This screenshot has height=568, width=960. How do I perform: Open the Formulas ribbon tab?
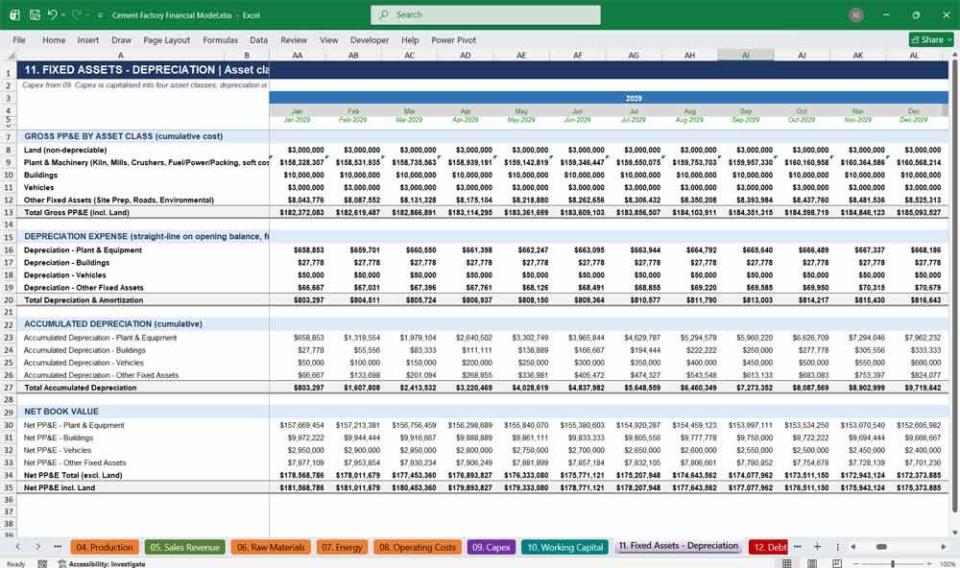[221, 39]
